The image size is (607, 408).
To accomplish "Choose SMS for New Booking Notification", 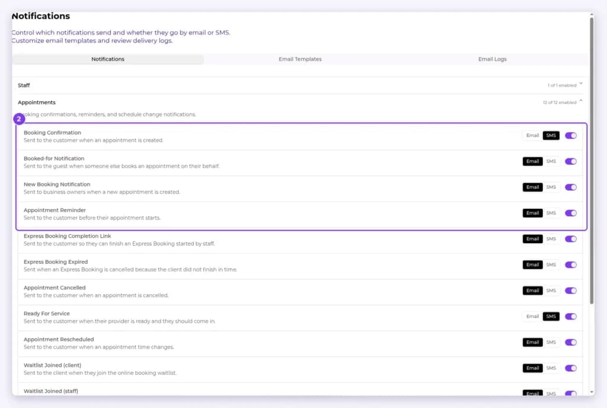I will [x=551, y=187].
